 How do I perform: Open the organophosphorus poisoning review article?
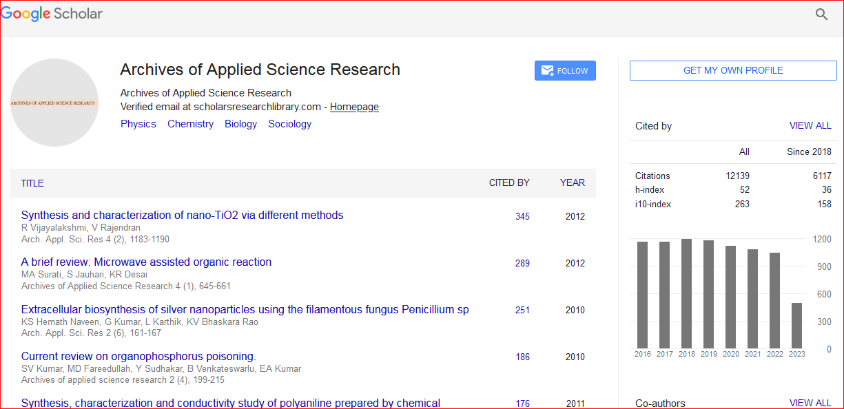[138, 356]
